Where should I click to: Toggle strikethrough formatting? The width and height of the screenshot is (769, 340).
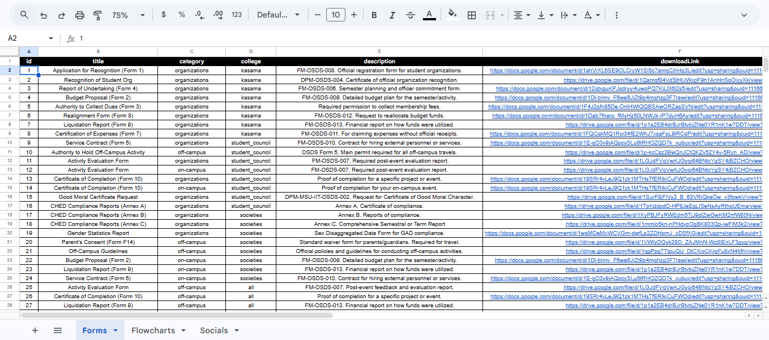(x=411, y=15)
